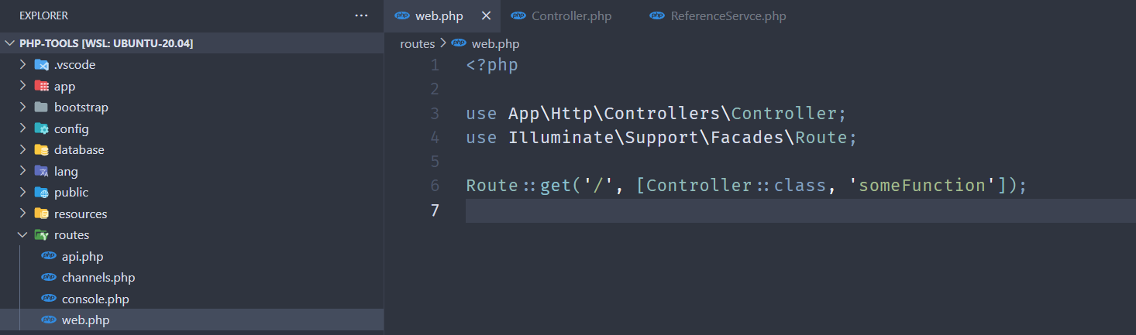Click the config folder gear icon
1136x335 pixels.
(42, 129)
